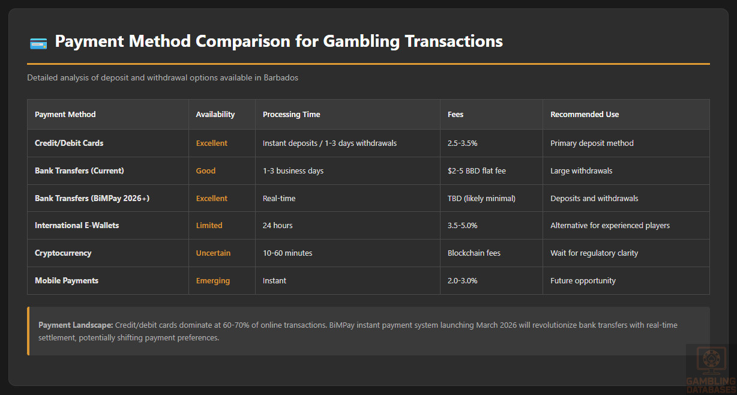Click the page title Payment Method Comparison heading
The image size is (737, 395).
(x=278, y=41)
